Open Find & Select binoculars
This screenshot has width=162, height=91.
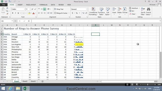(149, 11)
